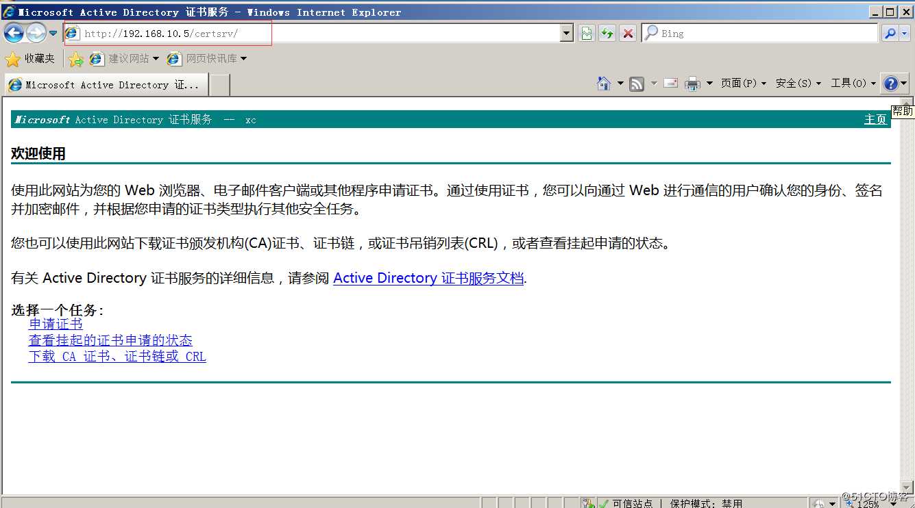The width and height of the screenshot is (915, 508).
Task: Click the security zone checkmark icon
Action: 603,503
